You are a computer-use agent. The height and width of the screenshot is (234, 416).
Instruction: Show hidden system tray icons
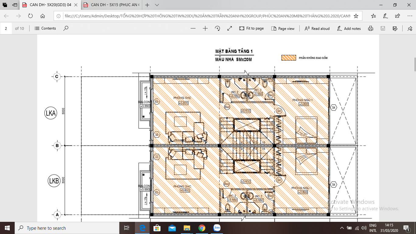coord(342,228)
